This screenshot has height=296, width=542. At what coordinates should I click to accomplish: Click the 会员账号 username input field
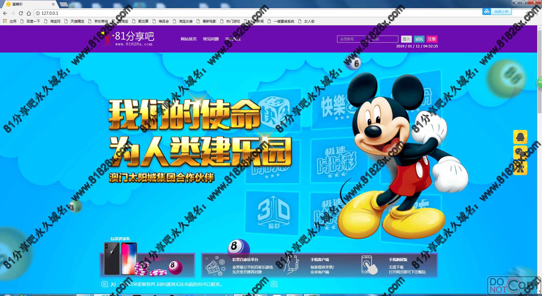[351, 39]
